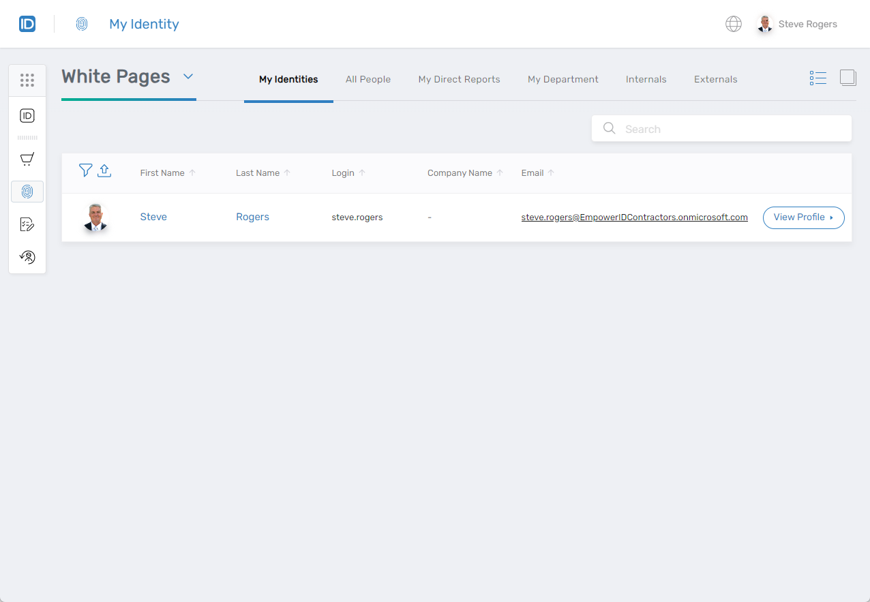Switch to card view layout
870x602 pixels.
click(x=847, y=78)
